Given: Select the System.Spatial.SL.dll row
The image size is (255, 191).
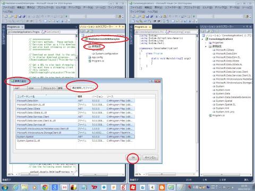Looking at the screenshot, I should (75, 141).
